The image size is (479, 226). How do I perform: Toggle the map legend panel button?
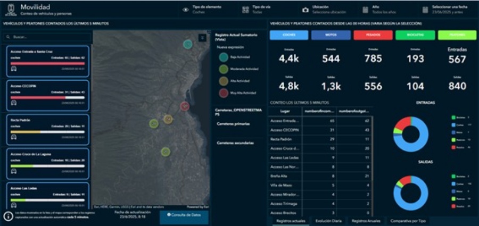202,38
